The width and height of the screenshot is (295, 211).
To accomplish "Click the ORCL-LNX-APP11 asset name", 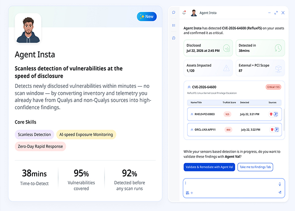I will click(205, 130).
